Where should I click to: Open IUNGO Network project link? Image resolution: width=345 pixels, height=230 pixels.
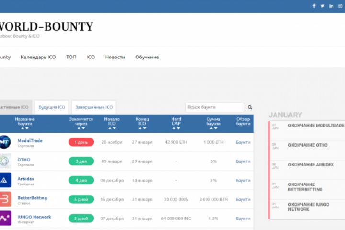(34, 217)
